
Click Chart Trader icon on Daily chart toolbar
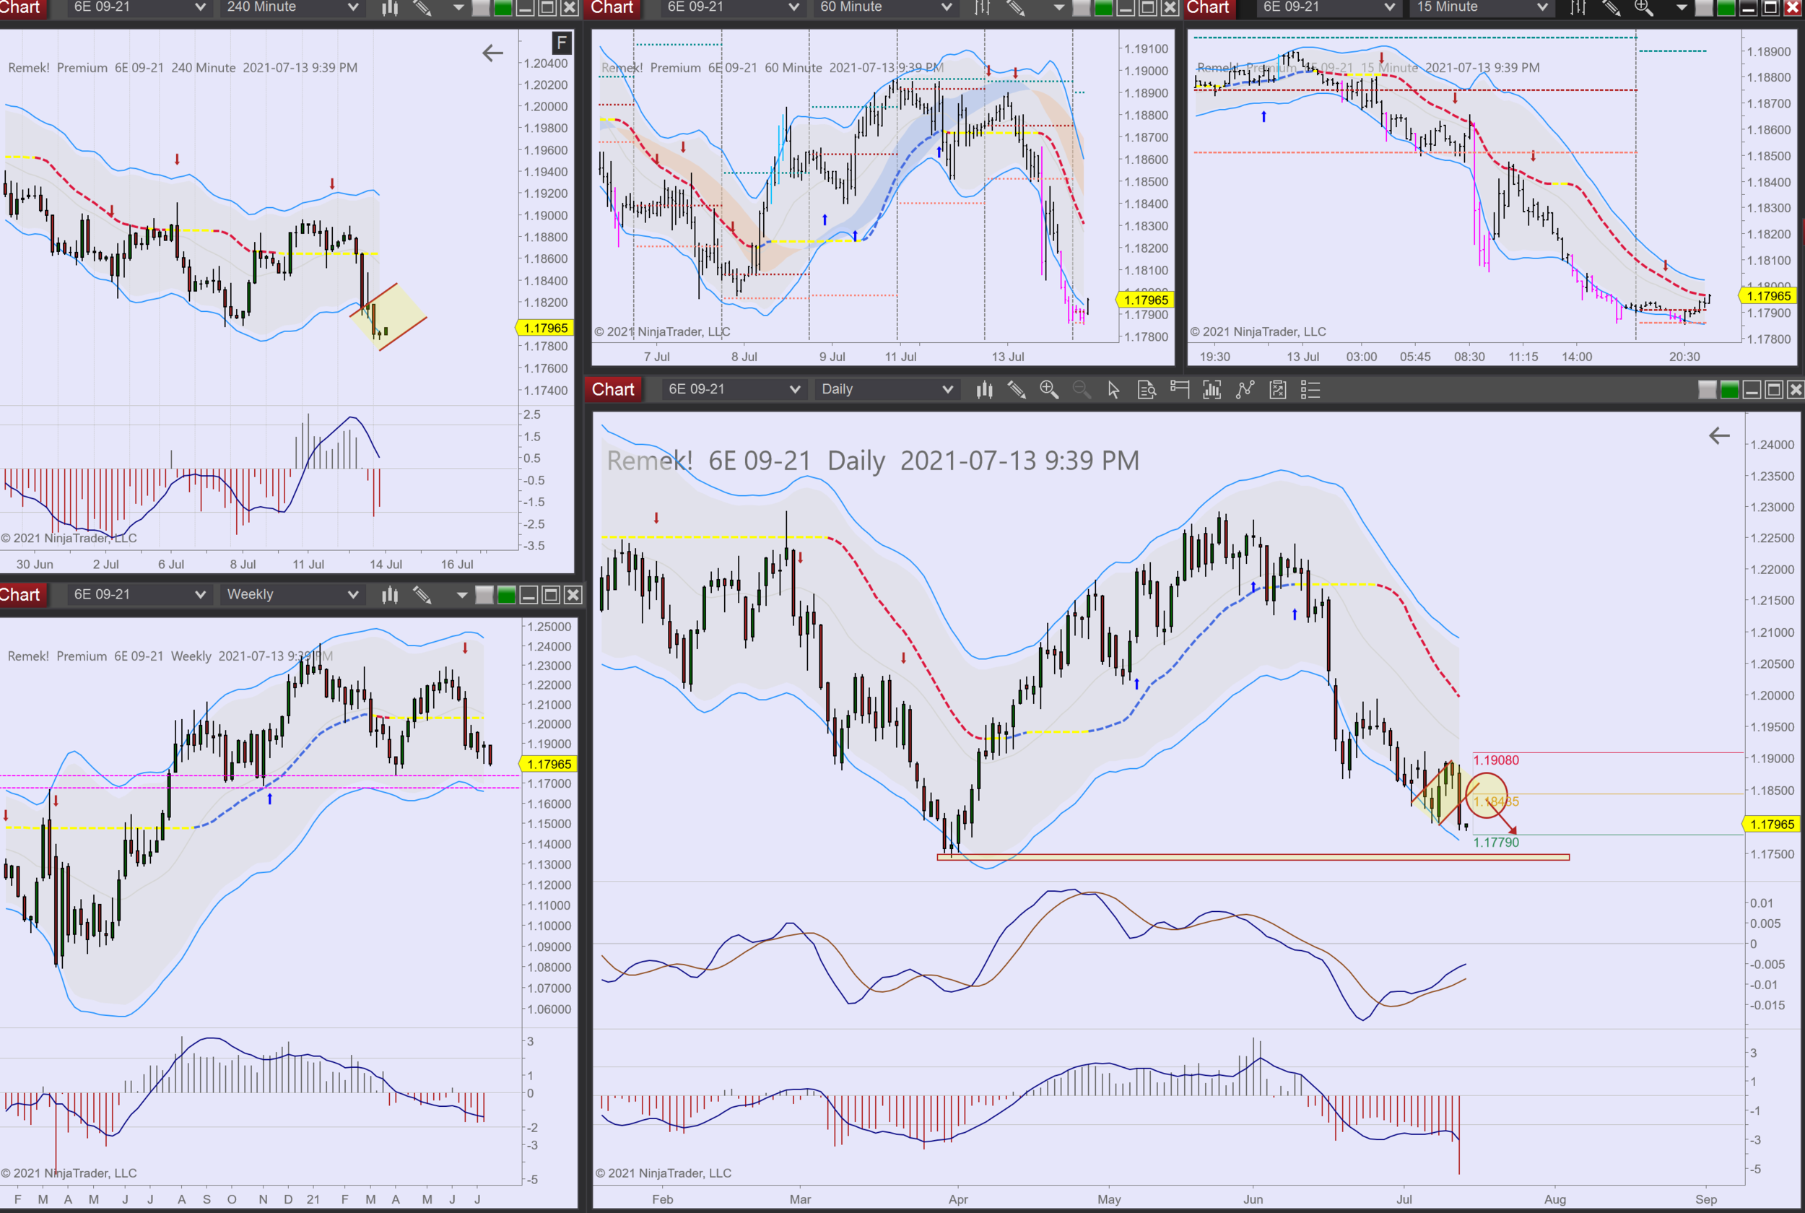(1179, 390)
